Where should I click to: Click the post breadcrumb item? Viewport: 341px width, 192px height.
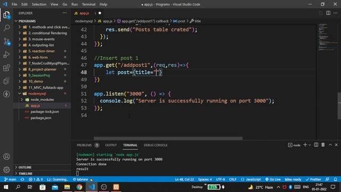(179, 21)
